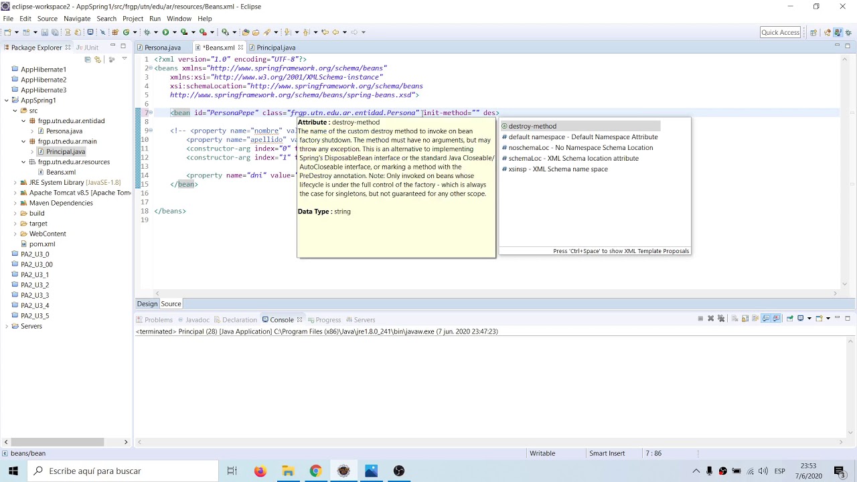This screenshot has width=857, height=482.
Task: Click the External Tools run icon
Action: pos(203,32)
